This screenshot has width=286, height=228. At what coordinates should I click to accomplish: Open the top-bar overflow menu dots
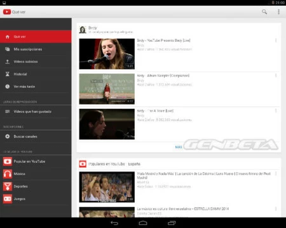(278, 11)
